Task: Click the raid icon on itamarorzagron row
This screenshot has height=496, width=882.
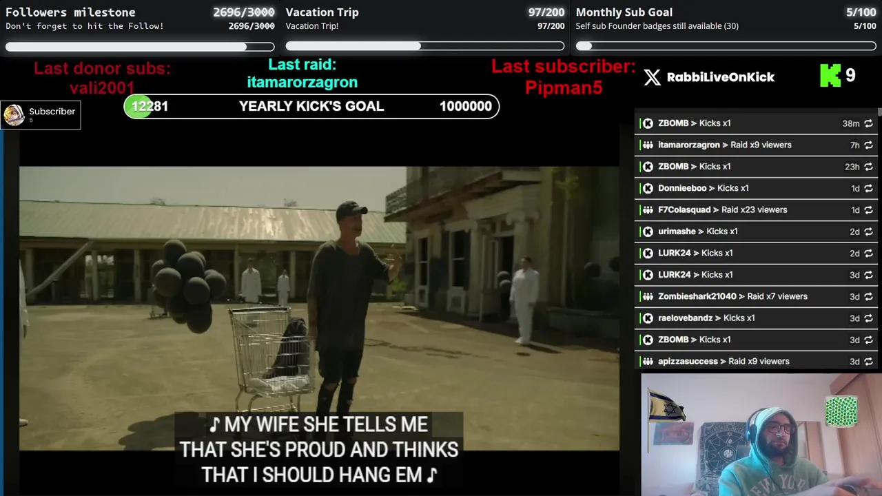Action: tap(648, 145)
